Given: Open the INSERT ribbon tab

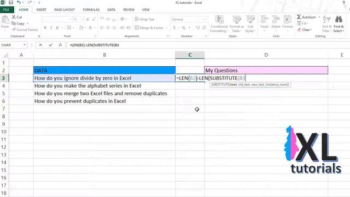Looking at the screenshot, I should (x=42, y=10).
